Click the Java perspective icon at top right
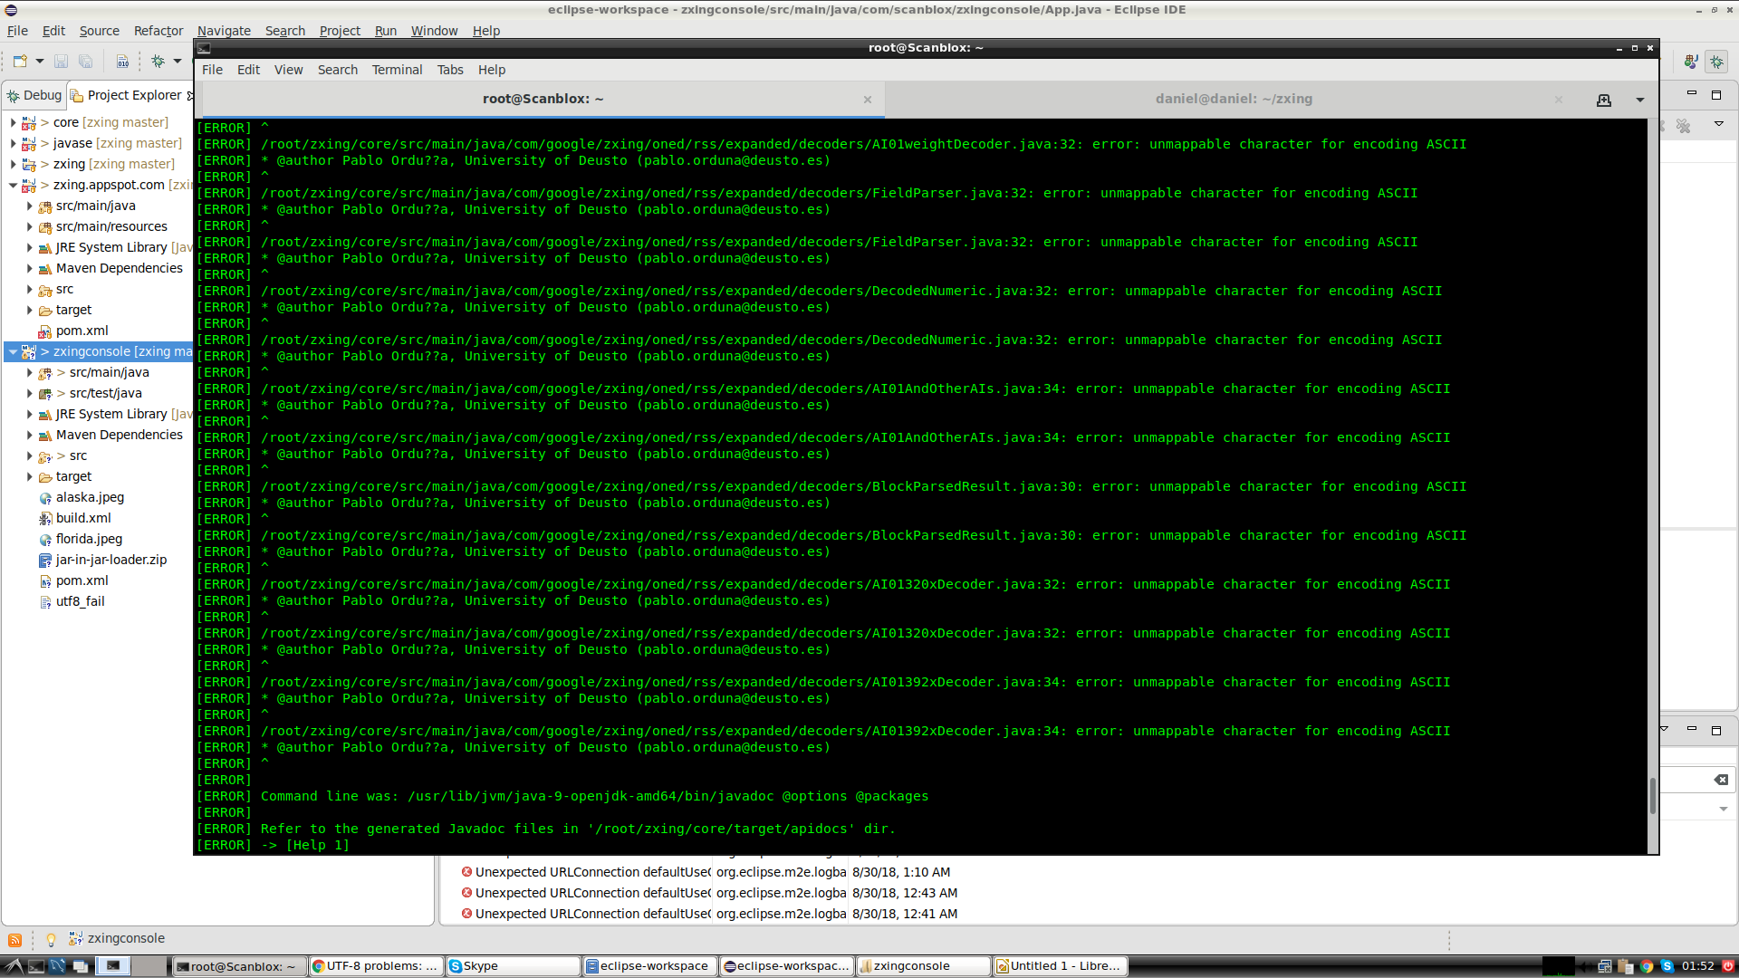The width and height of the screenshot is (1739, 978). [1691, 62]
